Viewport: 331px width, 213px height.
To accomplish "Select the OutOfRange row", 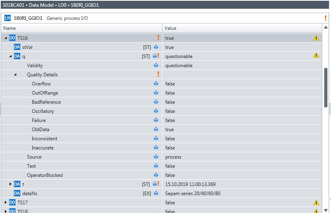I will tap(161, 93).
